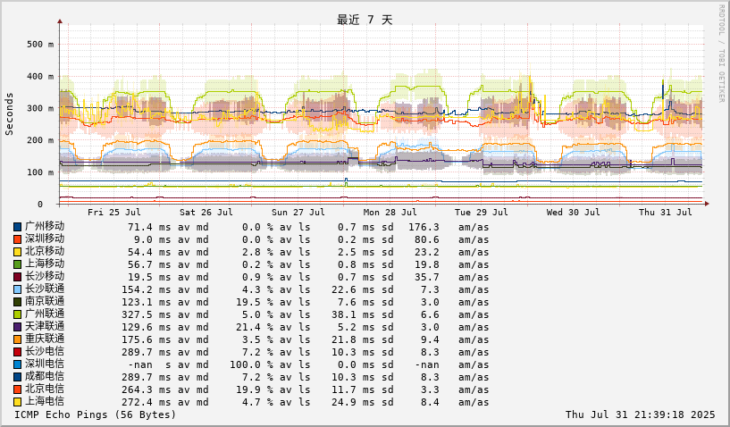730x427 pixels.
Task: Click the 成都电信 legend label
Action: (45, 376)
